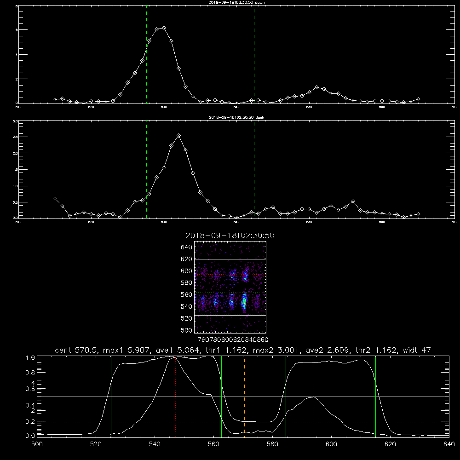Click the "560" x-axis label of bottom plot
The width and height of the screenshot is (460, 460).
click(213, 444)
